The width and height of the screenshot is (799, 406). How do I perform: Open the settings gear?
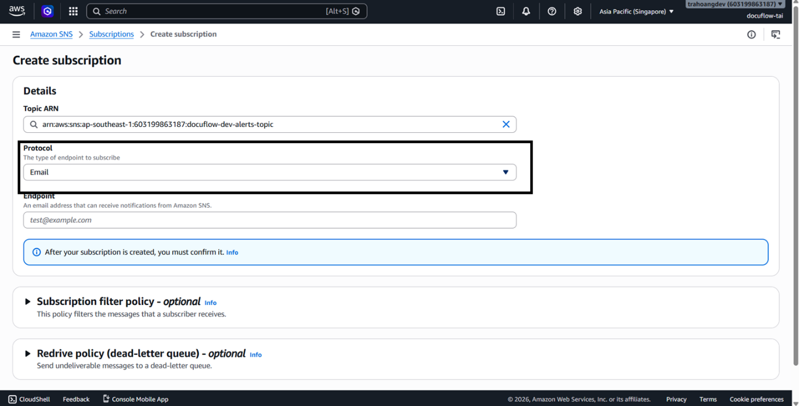[577, 11]
